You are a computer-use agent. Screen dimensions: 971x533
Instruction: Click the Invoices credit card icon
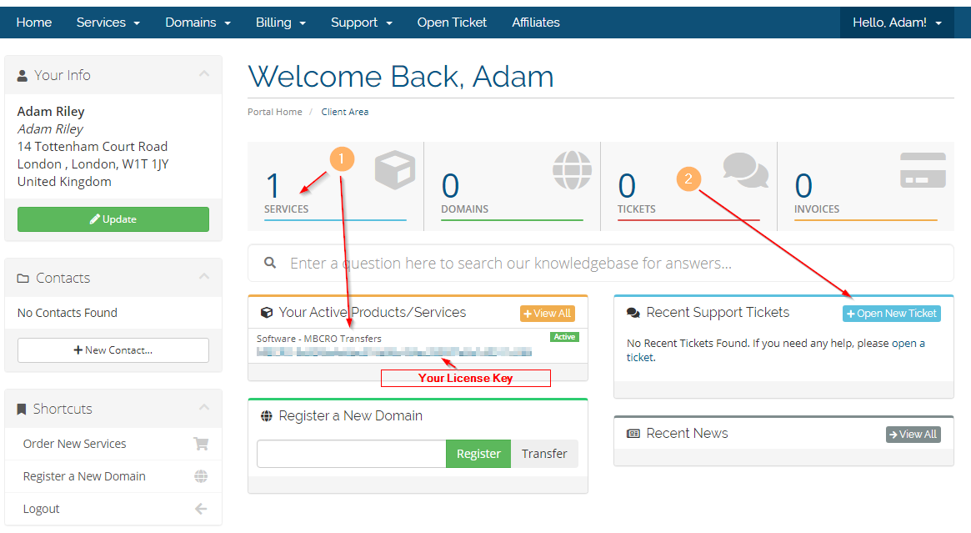tap(923, 169)
